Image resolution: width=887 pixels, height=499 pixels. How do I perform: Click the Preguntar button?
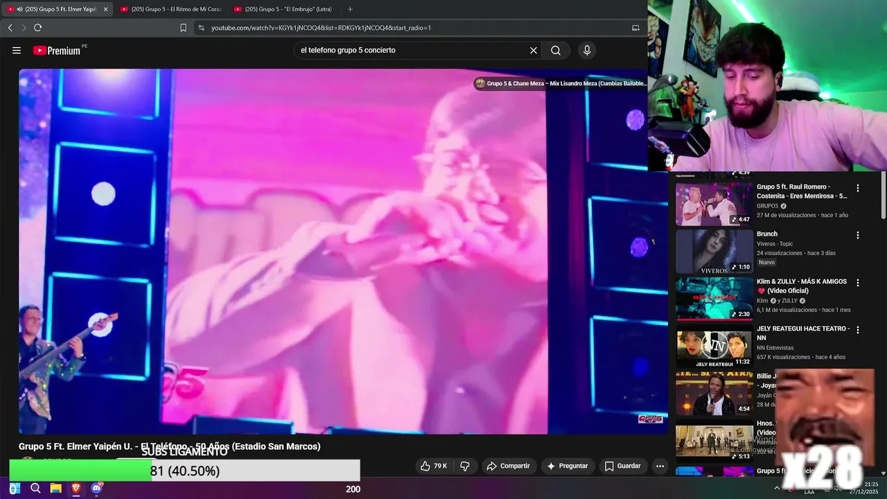pos(567,466)
